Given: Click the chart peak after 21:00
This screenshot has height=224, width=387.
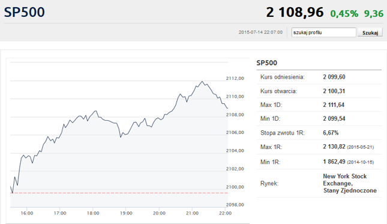Looking at the screenshot, I should point(202,81).
